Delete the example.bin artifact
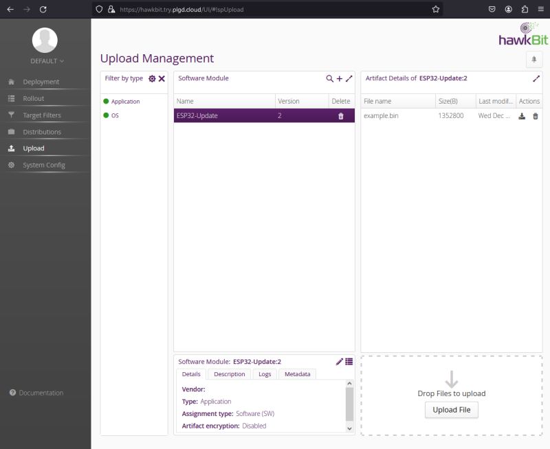 536,116
